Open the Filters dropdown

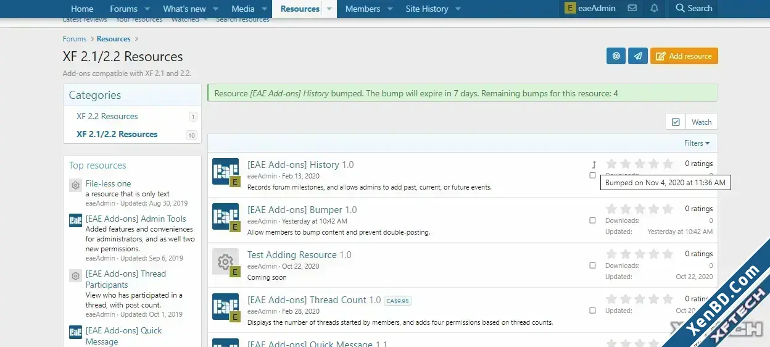pos(697,143)
